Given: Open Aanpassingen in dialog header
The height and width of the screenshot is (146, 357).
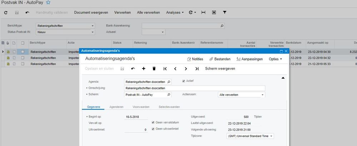Looking at the screenshot, I should [x=249, y=59].
